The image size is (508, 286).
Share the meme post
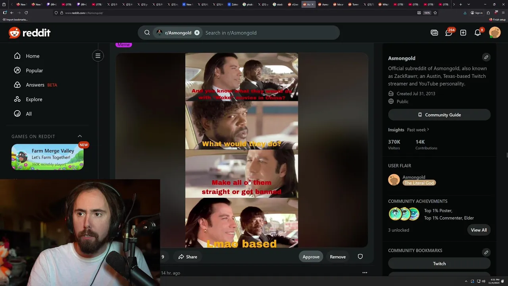pyautogui.click(x=188, y=257)
